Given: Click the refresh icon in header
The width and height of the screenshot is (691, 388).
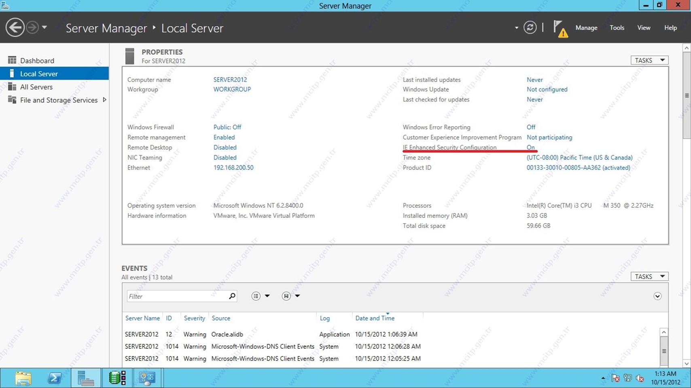Looking at the screenshot, I should [x=530, y=27].
